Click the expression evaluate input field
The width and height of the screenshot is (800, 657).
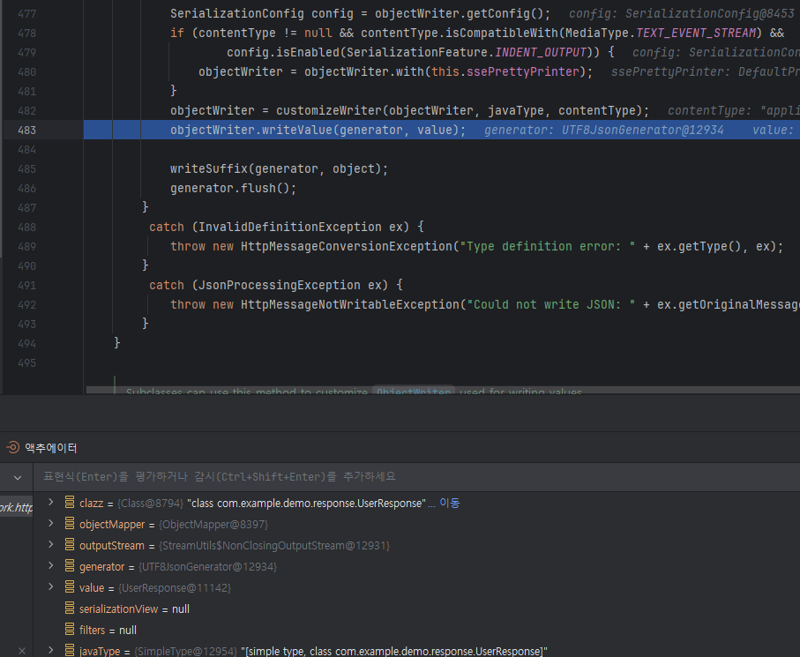pos(415,476)
